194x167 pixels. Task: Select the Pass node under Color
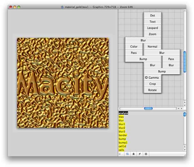tap(134, 53)
